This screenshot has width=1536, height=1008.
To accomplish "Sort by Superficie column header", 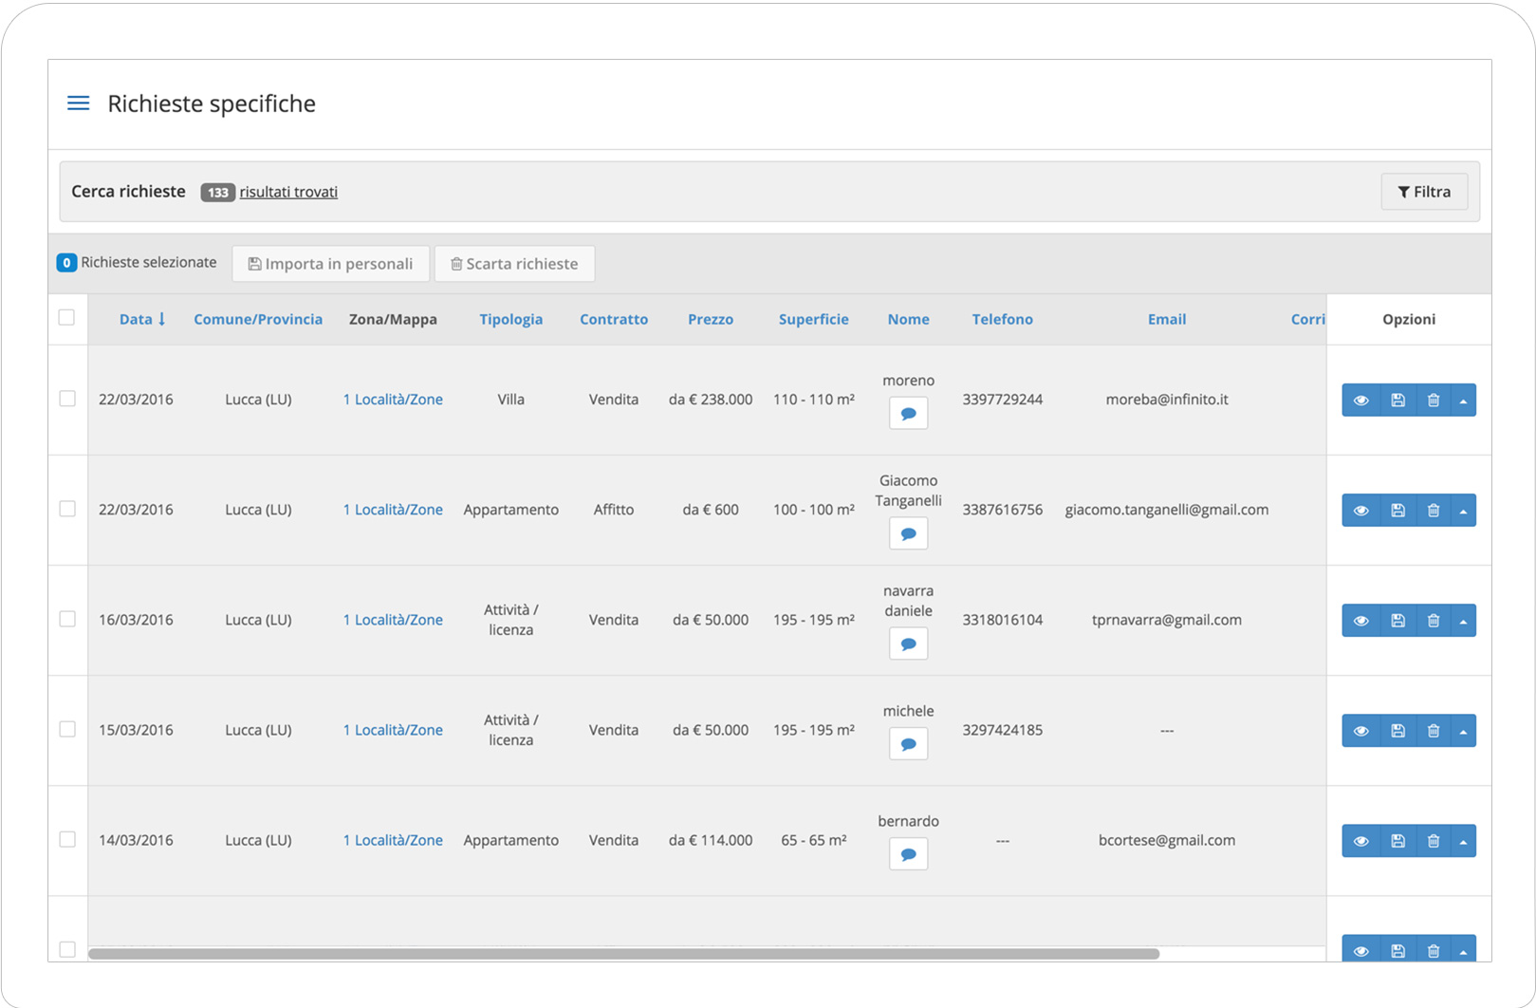I will point(813,319).
